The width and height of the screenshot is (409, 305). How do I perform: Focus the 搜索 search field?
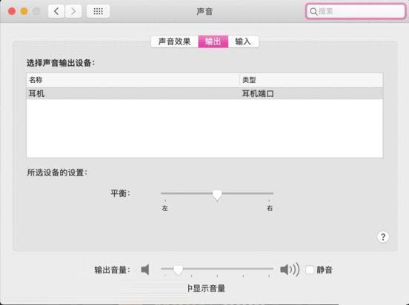coord(356,11)
